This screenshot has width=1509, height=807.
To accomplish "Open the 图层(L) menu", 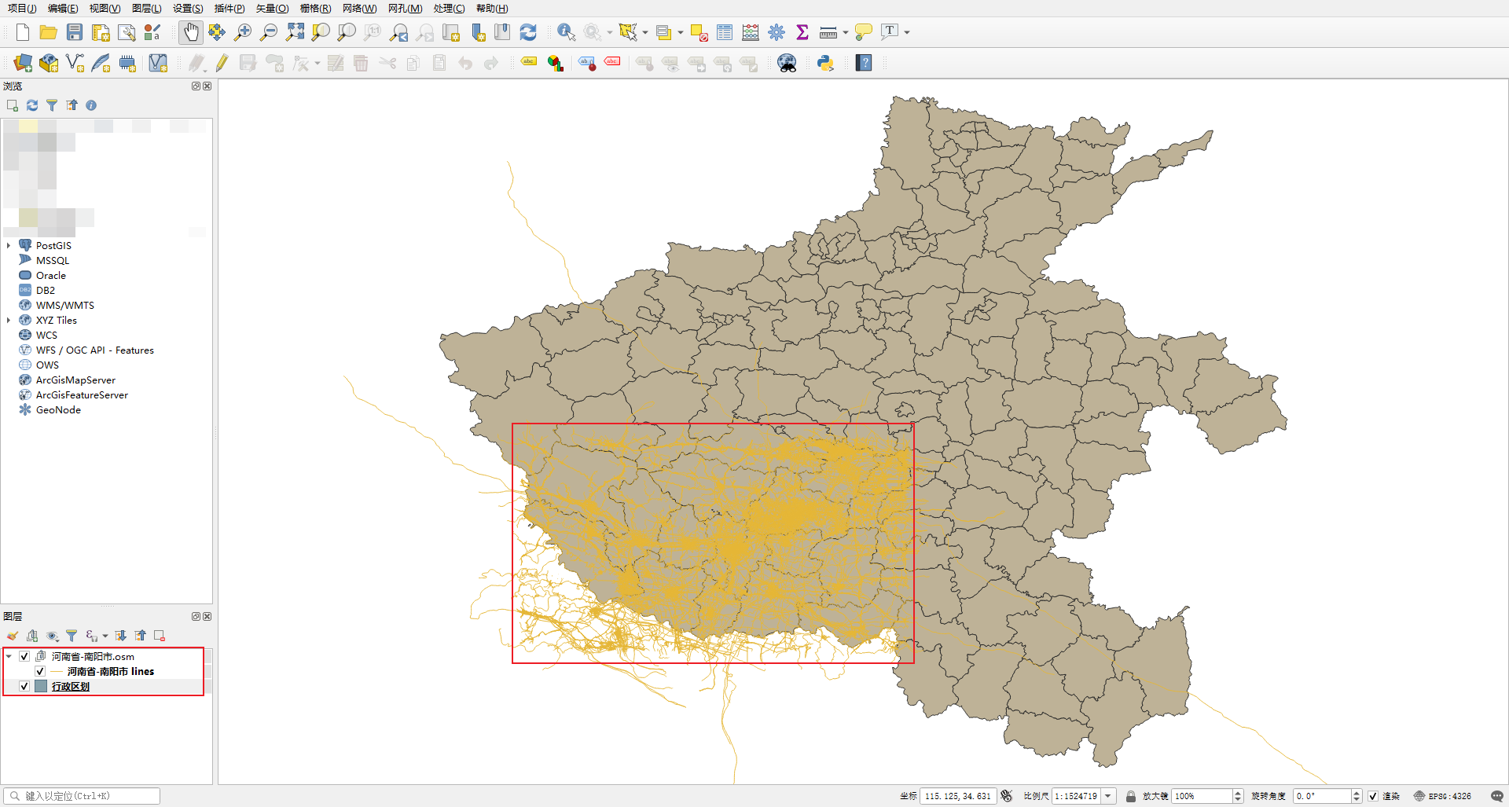I will click(x=146, y=9).
